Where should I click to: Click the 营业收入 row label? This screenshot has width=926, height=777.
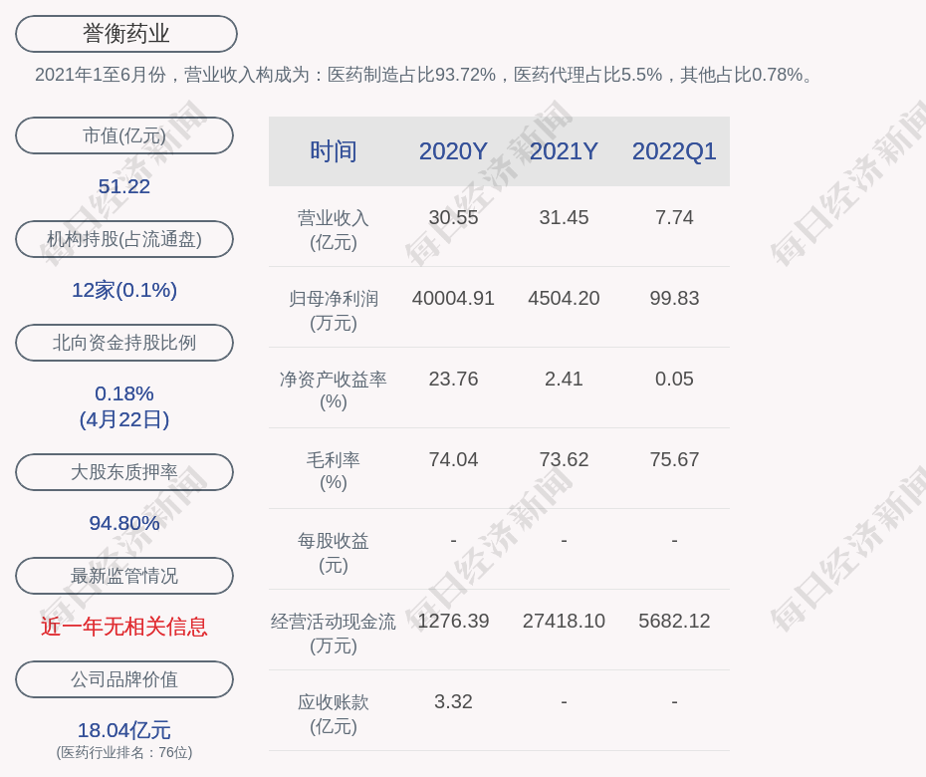pos(334,229)
